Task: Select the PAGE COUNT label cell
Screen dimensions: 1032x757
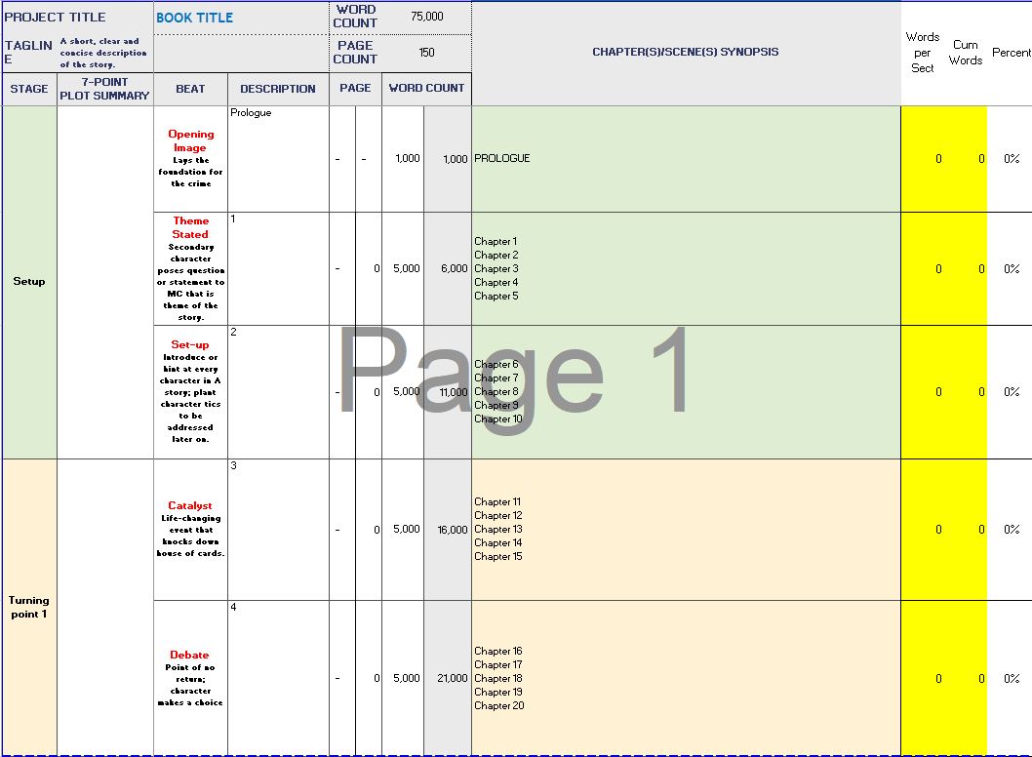Action: [355, 53]
